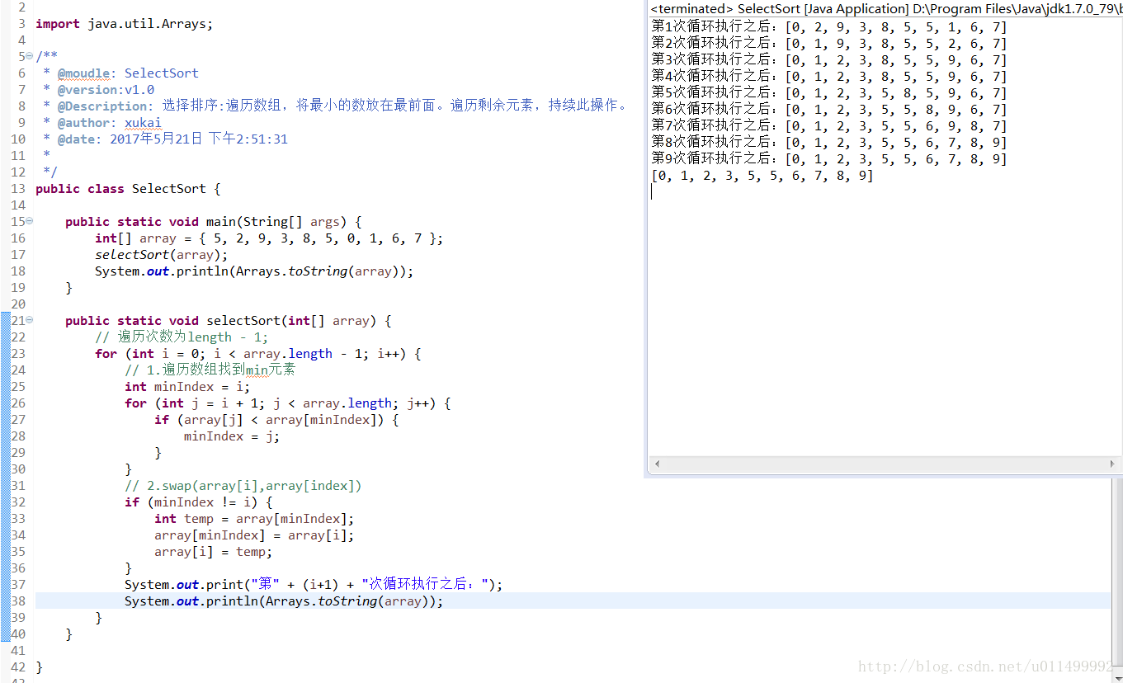Click console output line '第4次循环执行之后'
The width and height of the screenshot is (1123, 683).
point(829,76)
